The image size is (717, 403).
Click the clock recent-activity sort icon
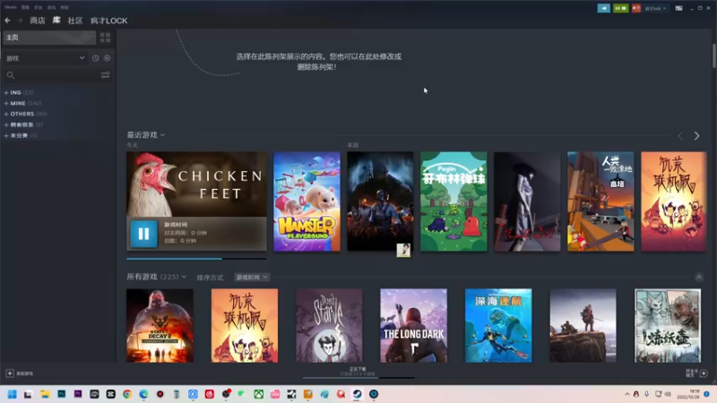click(x=95, y=58)
